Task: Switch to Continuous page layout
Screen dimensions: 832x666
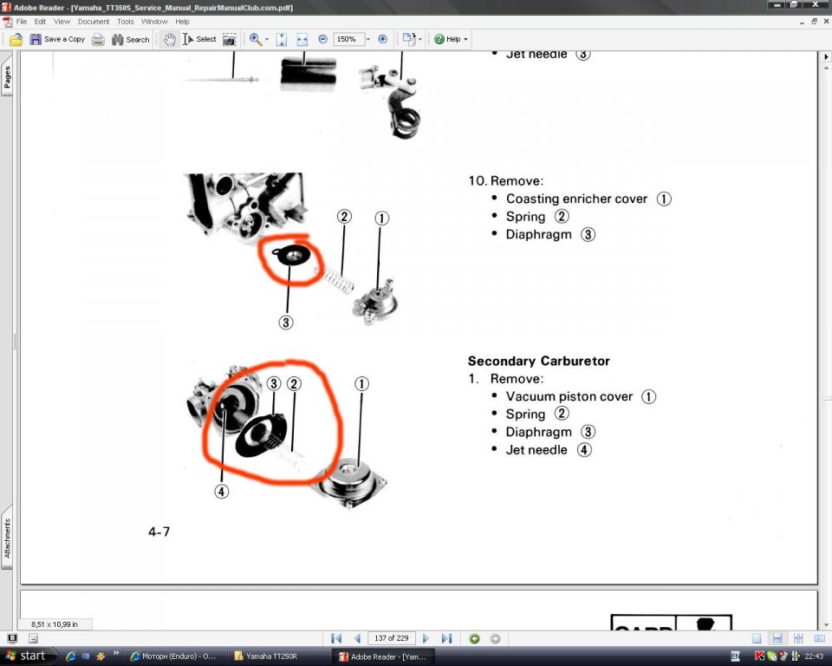Action: coord(777,638)
